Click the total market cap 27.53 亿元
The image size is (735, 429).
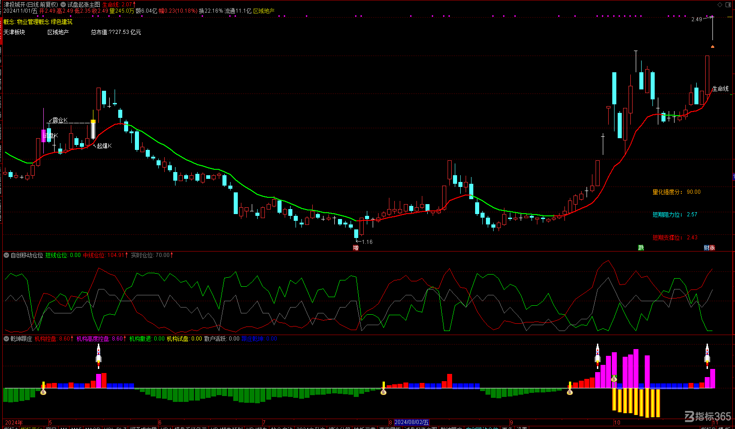click(116, 33)
